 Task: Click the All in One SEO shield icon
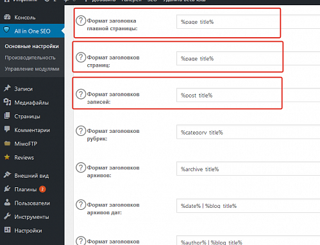tap(6, 30)
